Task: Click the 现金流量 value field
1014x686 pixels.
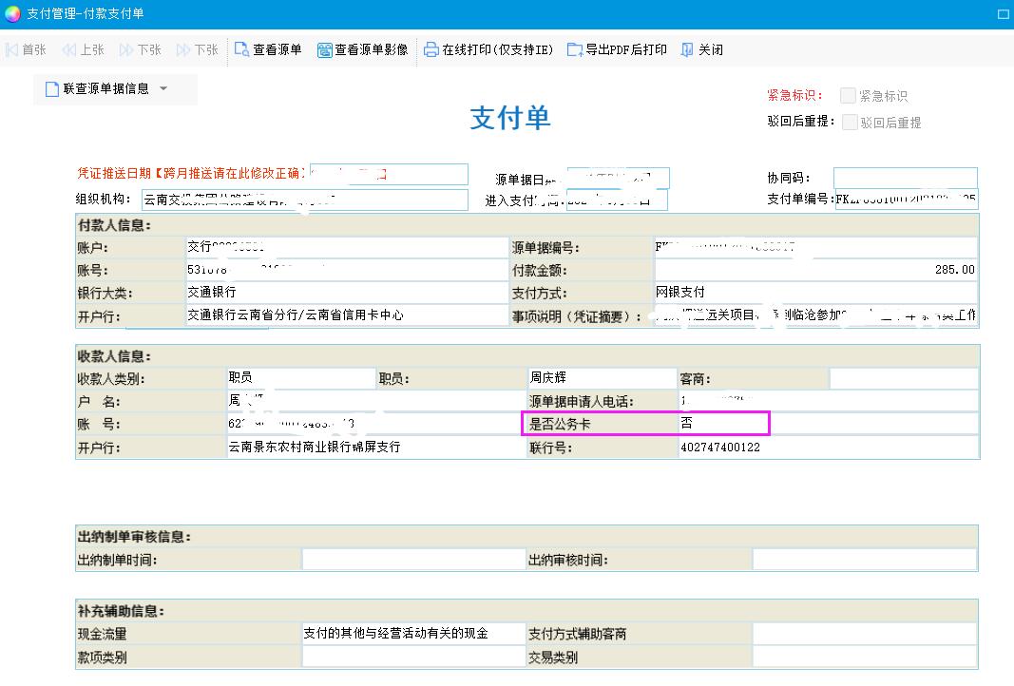Action: pos(412,633)
